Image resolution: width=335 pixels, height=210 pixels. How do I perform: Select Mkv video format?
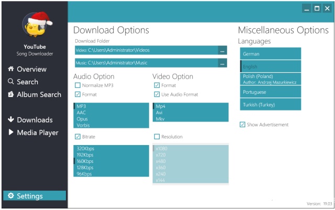pos(160,119)
